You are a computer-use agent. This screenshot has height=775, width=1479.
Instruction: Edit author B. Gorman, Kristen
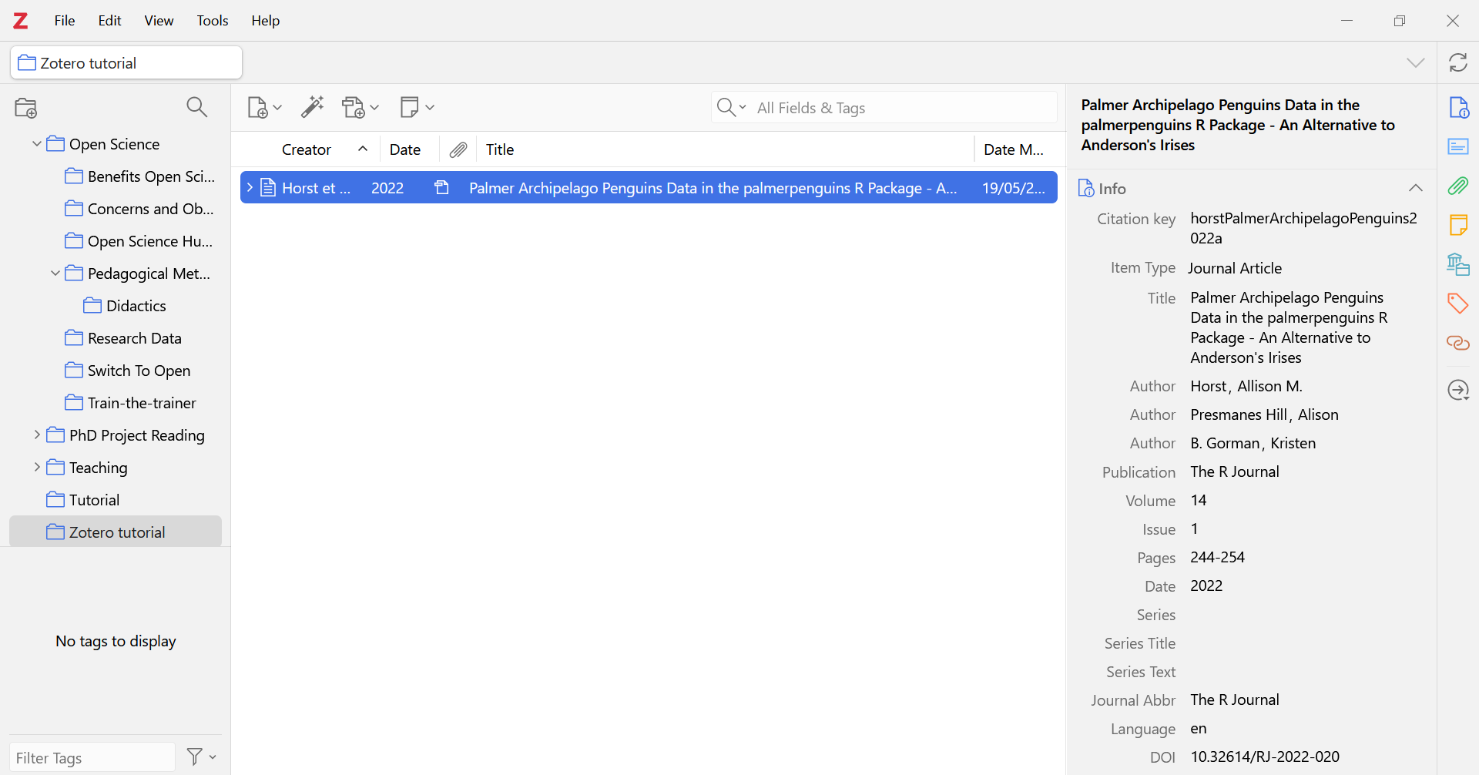click(1253, 443)
